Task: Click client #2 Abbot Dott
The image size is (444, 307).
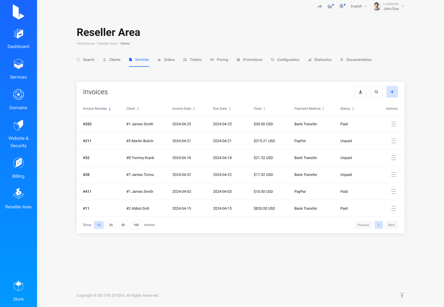Action: [x=138, y=208]
